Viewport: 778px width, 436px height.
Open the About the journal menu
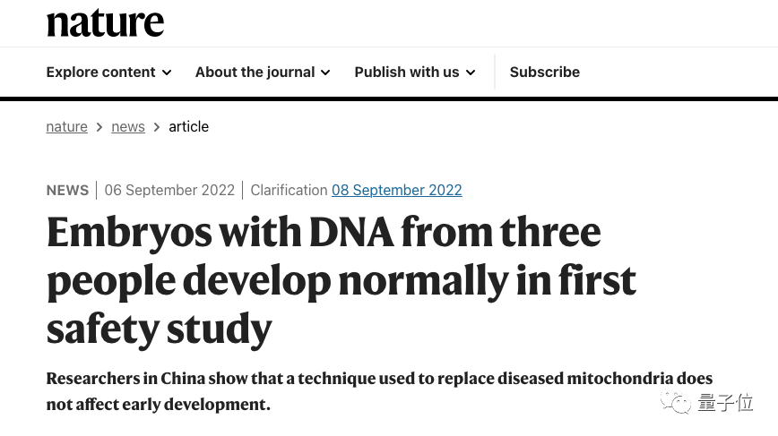tap(255, 72)
